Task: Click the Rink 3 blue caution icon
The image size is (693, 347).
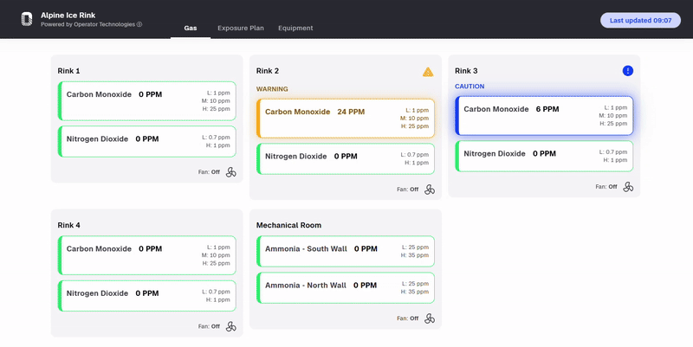Action: coord(628,71)
